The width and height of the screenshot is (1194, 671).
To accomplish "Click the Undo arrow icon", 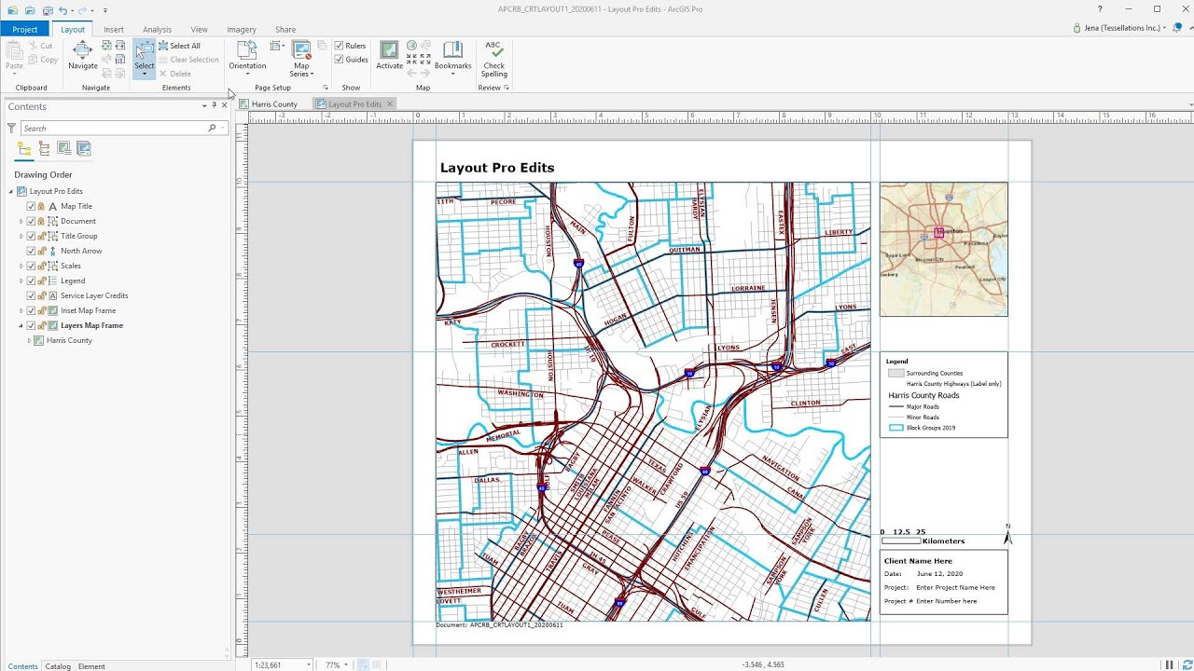I will pyautogui.click(x=62, y=9).
